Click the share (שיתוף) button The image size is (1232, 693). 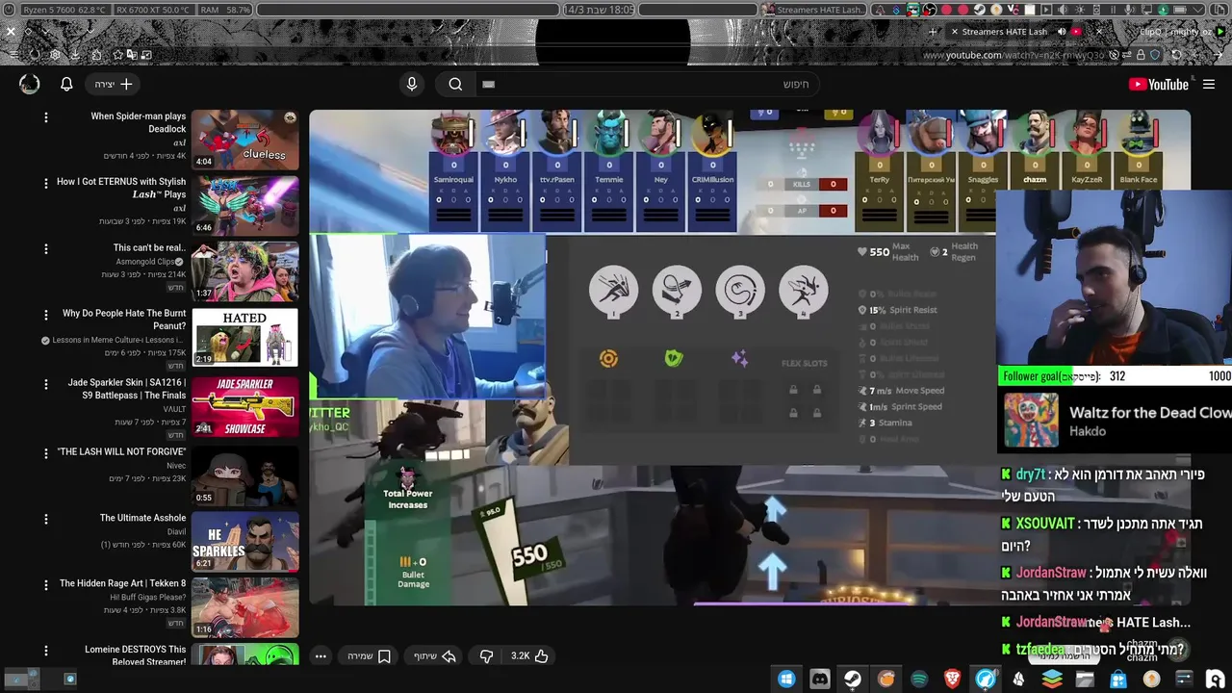pyautogui.click(x=434, y=655)
